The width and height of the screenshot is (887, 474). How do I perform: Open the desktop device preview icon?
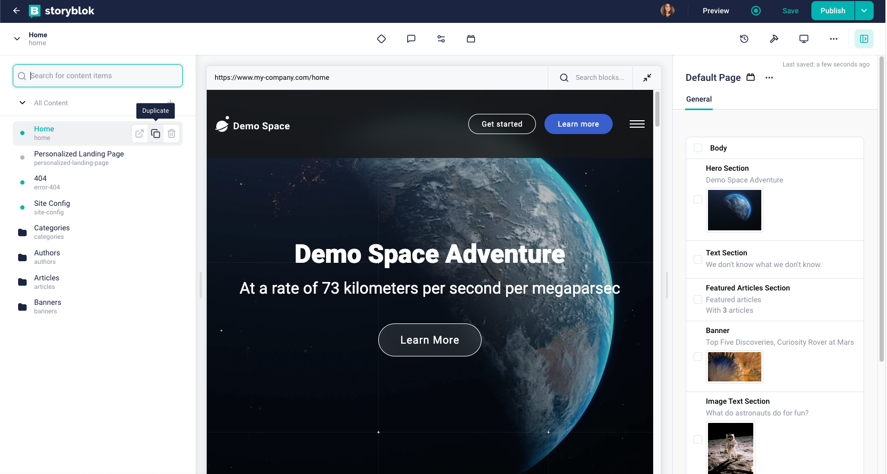tap(804, 39)
